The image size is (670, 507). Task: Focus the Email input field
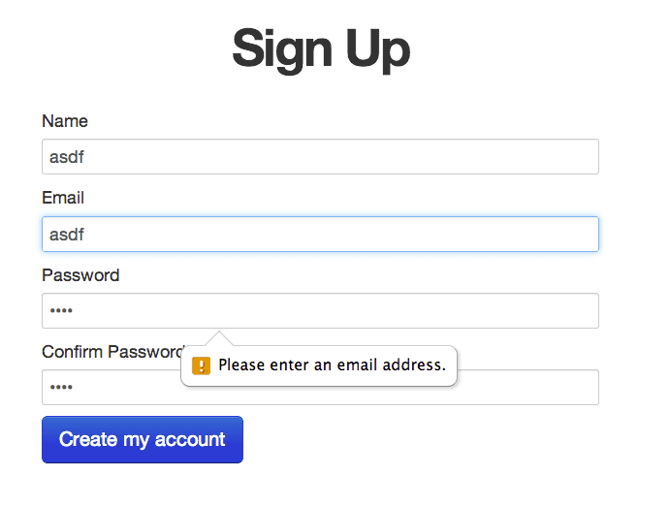coord(320,234)
